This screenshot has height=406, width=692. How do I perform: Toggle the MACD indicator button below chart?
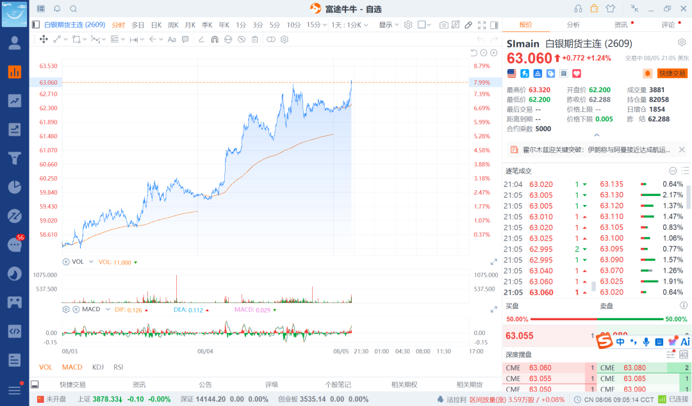tap(72, 367)
